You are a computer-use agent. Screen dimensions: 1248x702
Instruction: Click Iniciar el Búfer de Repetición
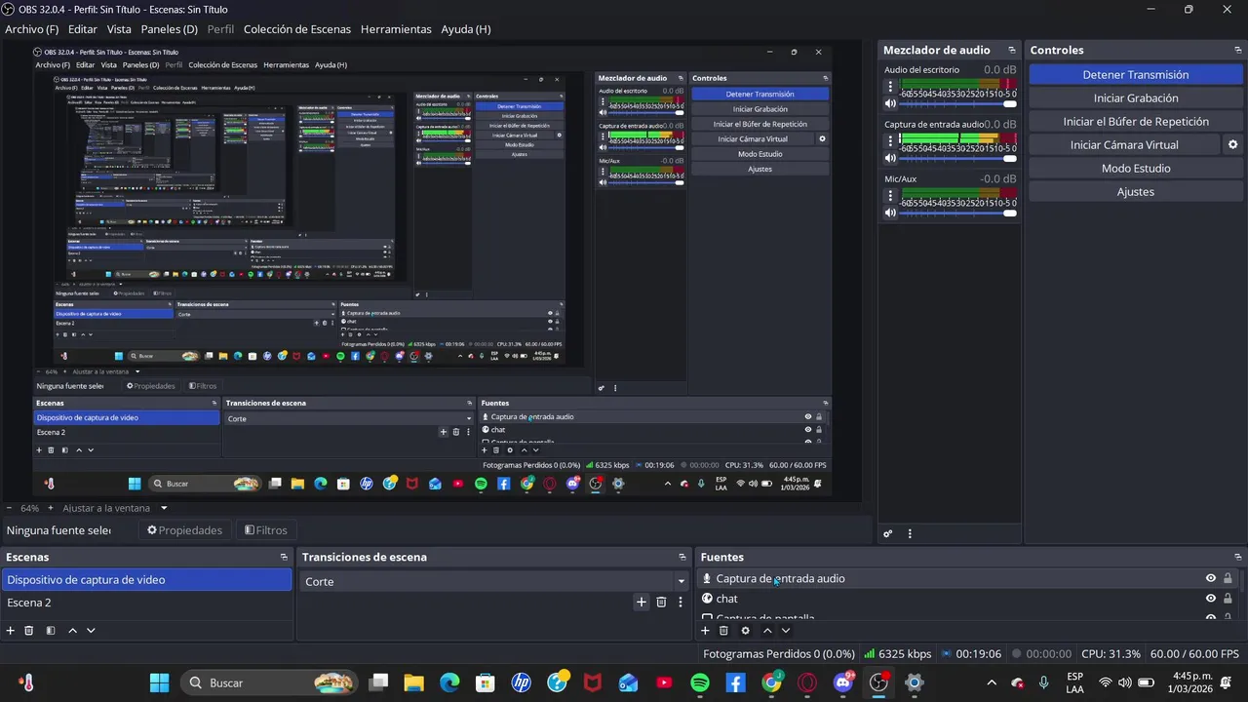coord(1136,121)
